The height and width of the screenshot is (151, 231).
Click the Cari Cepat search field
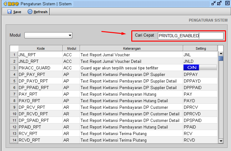tap(190, 36)
